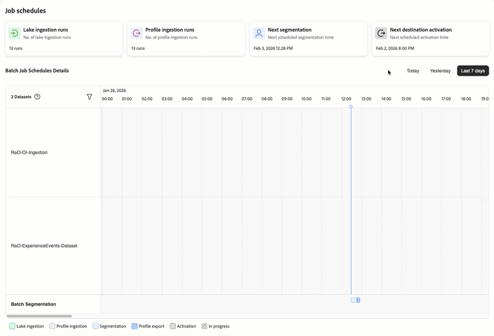The width and height of the screenshot is (494, 336).
Task: Click the Feb 2, 2026 8:00 PM value
Action: pos(395,48)
